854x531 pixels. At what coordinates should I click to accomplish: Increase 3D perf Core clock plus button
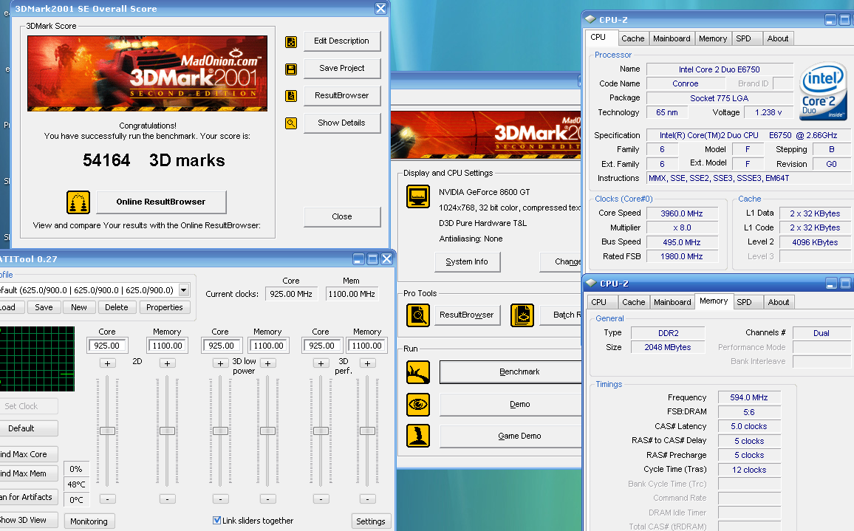pyautogui.click(x=321, y=363)
